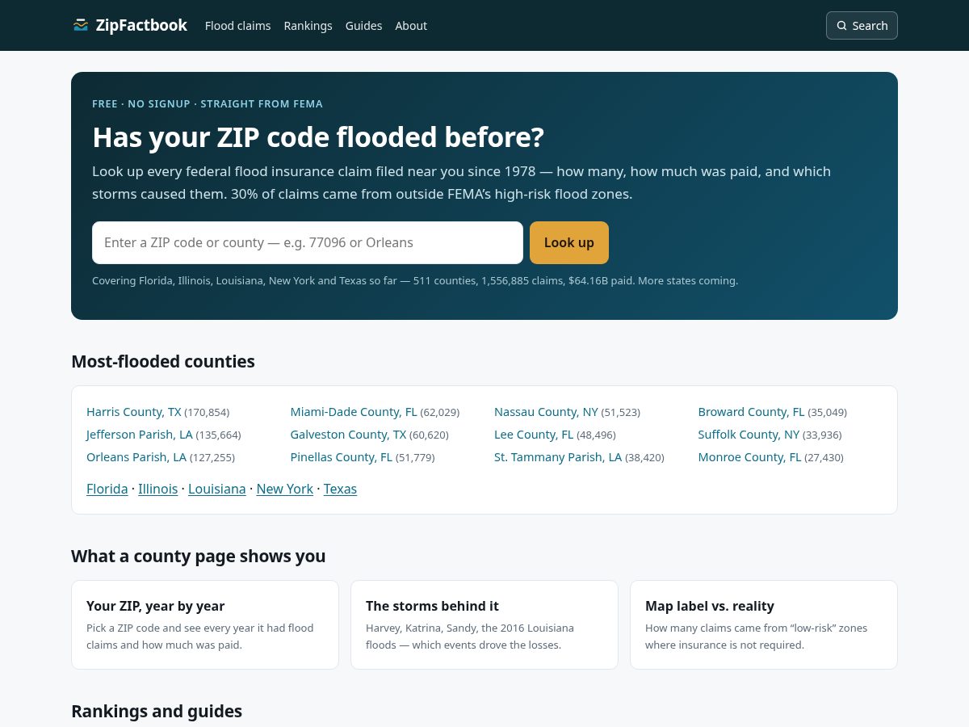Visit Nassau County, NY page
Viewport: 969px width, 727px height.
(546, 412)
